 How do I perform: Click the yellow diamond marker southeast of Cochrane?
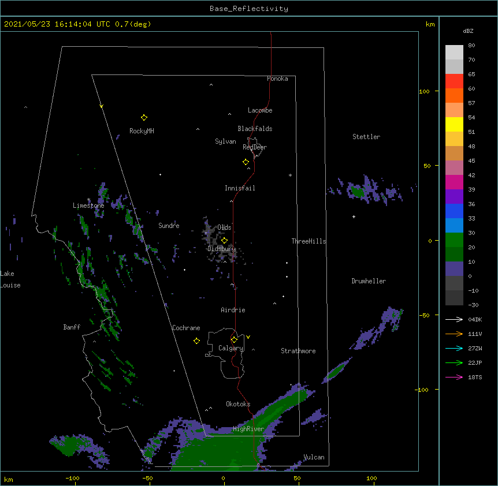(x=196, y=341)
